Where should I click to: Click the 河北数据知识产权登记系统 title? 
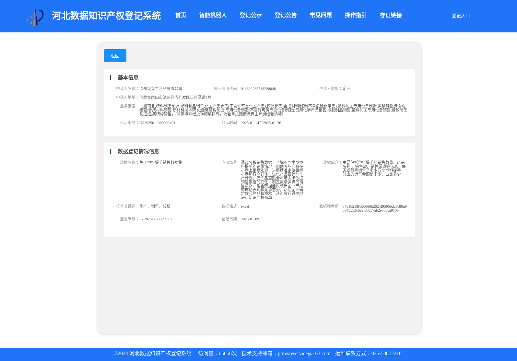click(106, 16)
